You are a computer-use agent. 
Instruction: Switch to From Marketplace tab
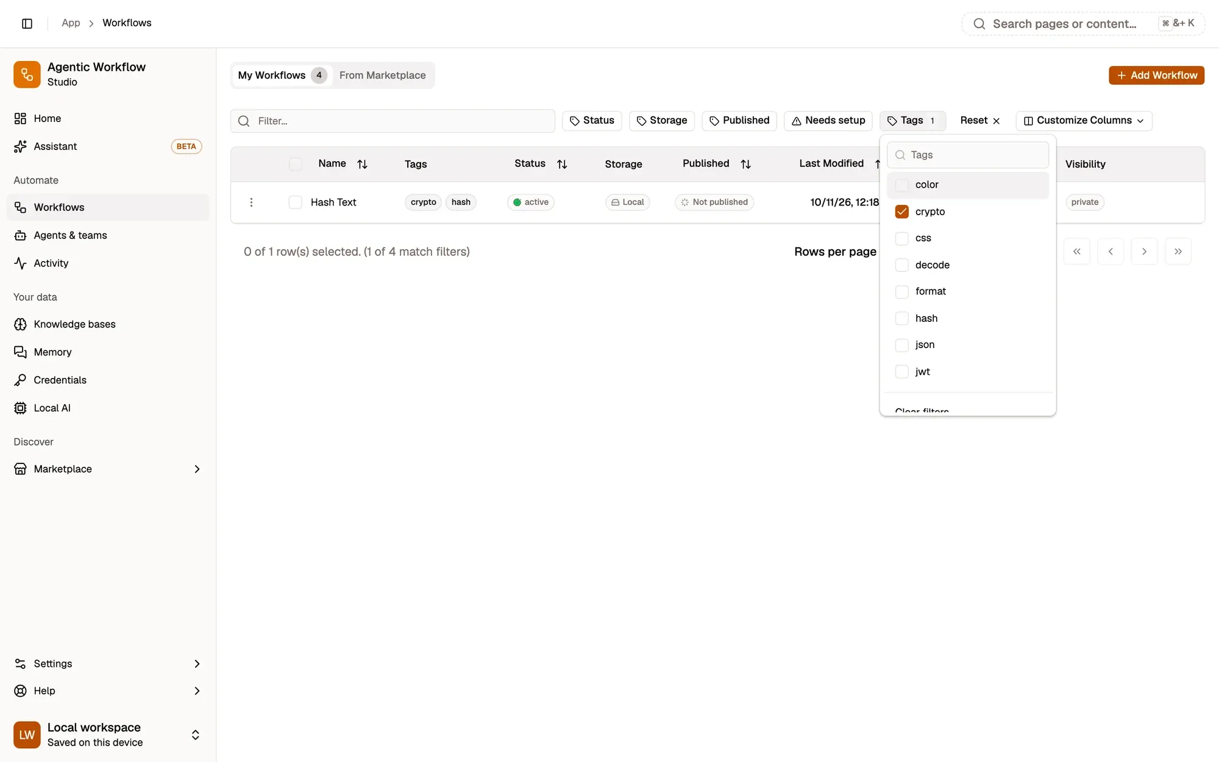(383, 75)
